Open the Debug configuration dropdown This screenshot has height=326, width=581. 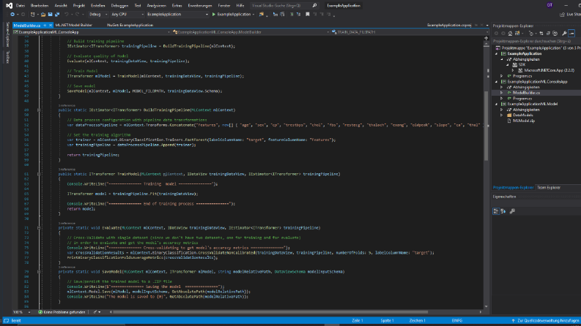98,15
